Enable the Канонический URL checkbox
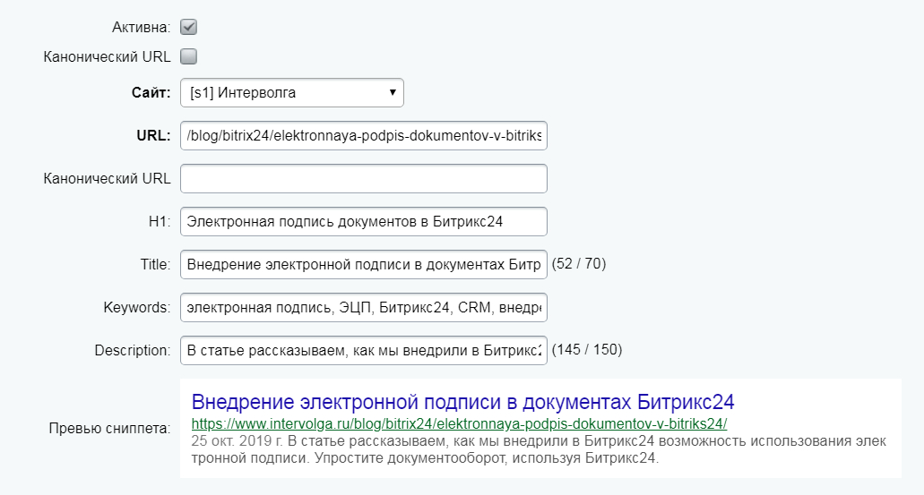Image resolution: width=924 pixels, height=495 pixels. (188, 56)
